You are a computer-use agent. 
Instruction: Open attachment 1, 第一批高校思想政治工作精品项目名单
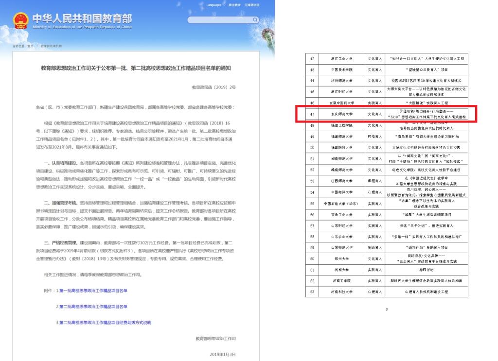coord(93,291)
